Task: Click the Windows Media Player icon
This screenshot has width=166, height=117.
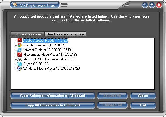Action: pyautogui.click(x=20, y=69)
